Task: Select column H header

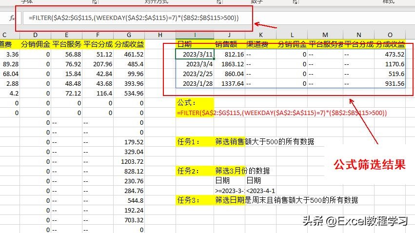Action: [x=160, y=35]
